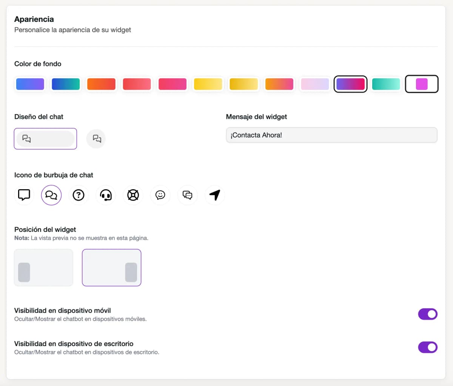The height and width of the screenshot is (386, 453).
Task: Select the wide chat layout with label
Action: (x=45, y=139)
